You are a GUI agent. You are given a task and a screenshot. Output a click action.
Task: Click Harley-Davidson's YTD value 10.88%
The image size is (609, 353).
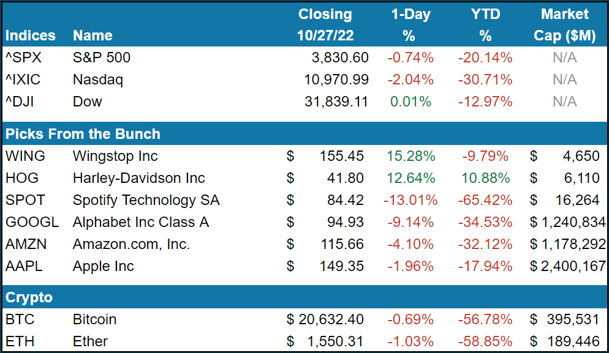click(x=485, y=178)
